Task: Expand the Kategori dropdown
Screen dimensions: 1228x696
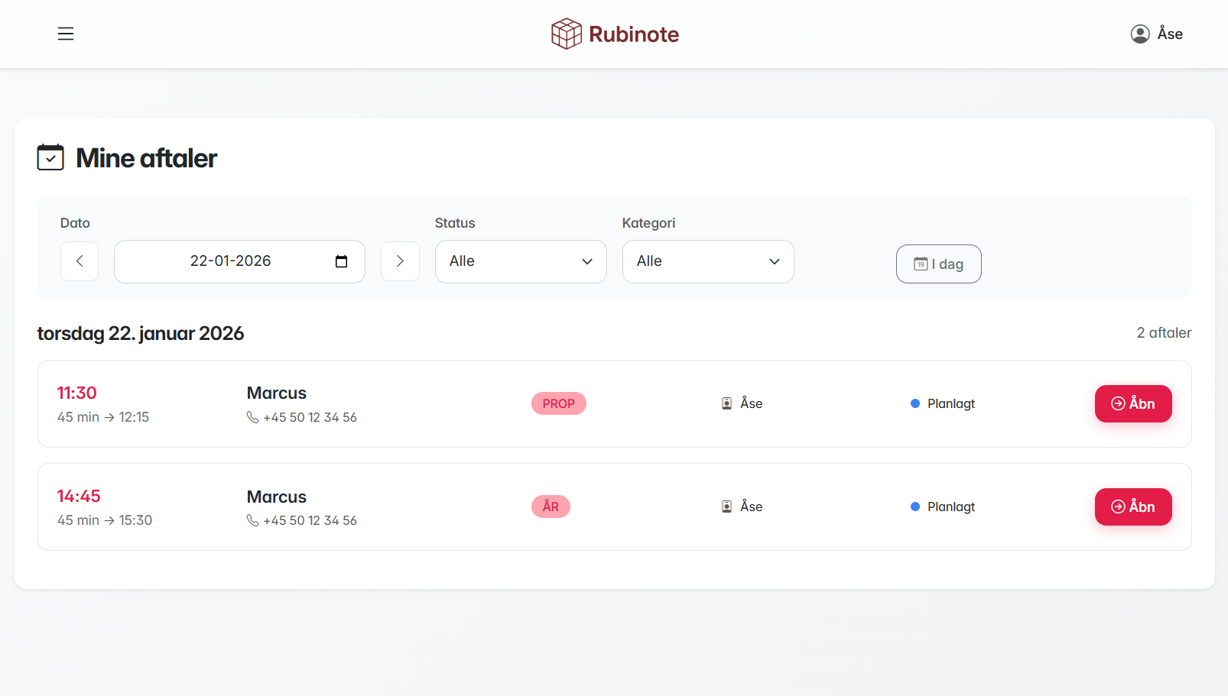Action: [x=708, y=261]
